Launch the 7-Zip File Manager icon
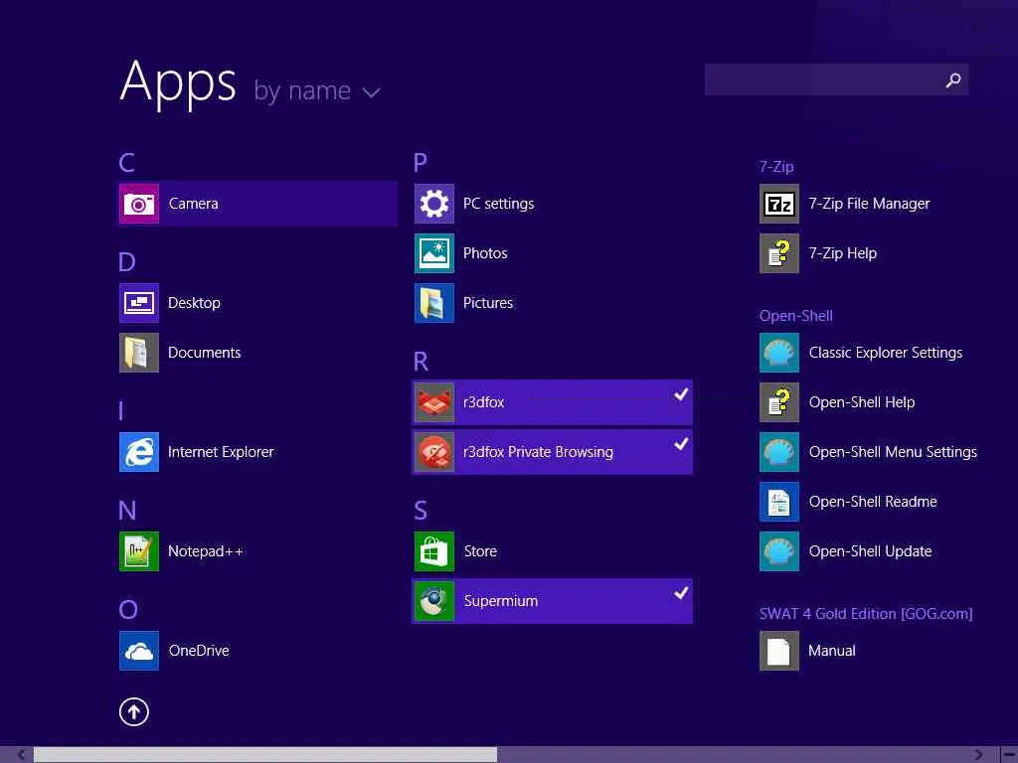The width and height of the screenshot is (1018, 763). pyautogui.click(x=779, y=204)
